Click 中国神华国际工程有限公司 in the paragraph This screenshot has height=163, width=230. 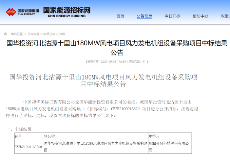pos(49,102)
